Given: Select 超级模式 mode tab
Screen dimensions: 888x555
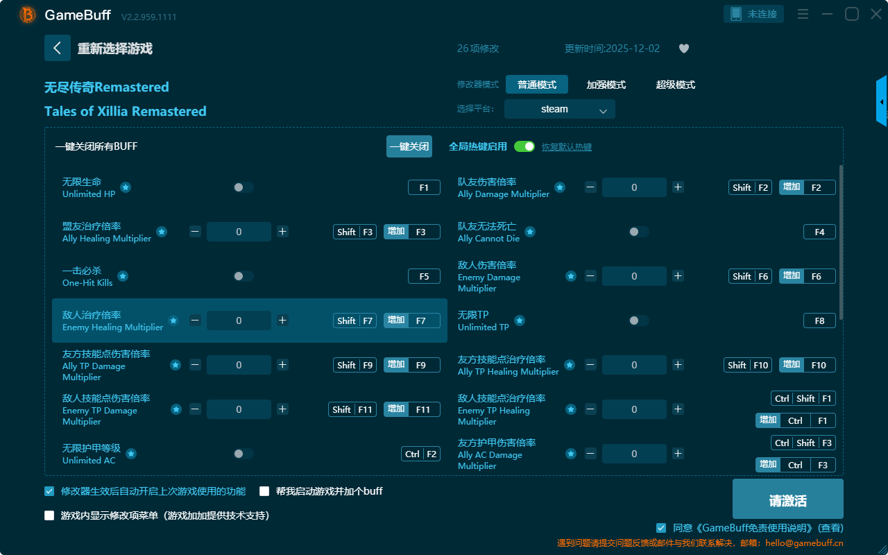Looking at the screenshot, I should coord(675,85).
